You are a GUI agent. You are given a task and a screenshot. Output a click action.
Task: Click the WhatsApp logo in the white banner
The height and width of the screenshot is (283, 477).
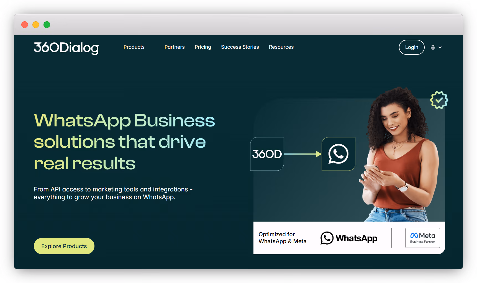(349, 238)
